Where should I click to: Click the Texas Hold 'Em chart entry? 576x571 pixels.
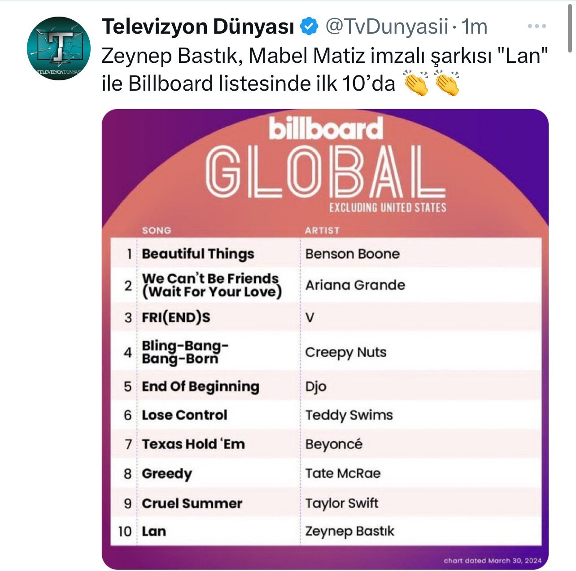coord(193,444)
